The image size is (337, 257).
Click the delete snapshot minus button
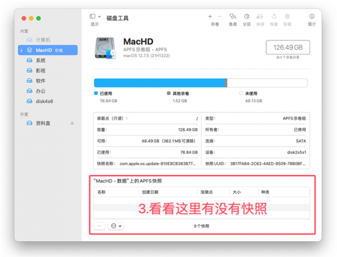tap(99, 226)
